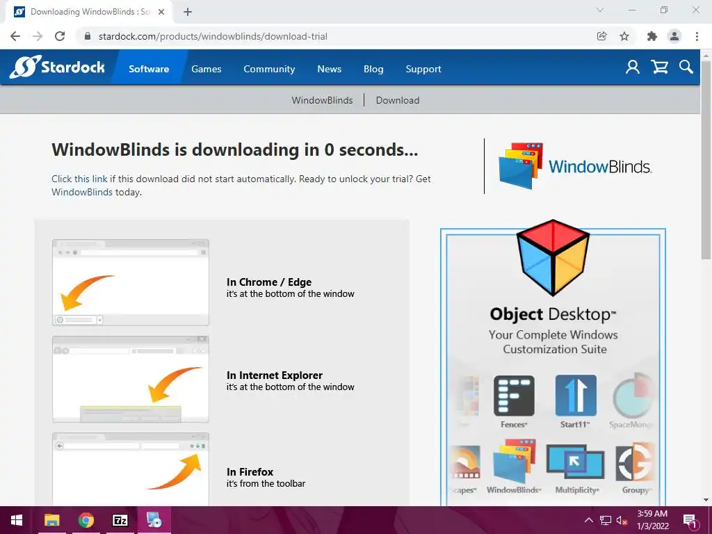Screen dimensions: 712x534
Task: Open 7-Zip from the taskbar
Action: tap(120, 520)
